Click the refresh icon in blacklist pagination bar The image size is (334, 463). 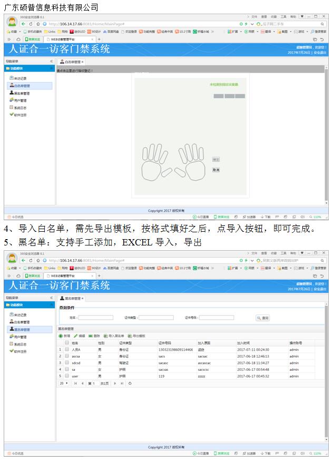point(130,383)
